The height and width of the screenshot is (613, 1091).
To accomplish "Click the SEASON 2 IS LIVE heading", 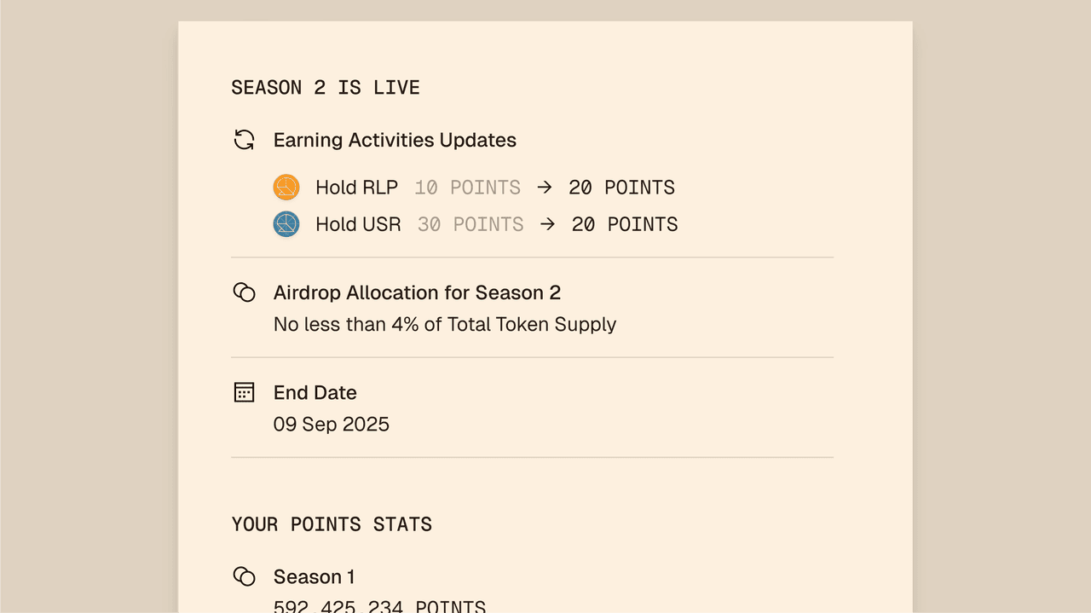I will pyautogui.click(x=326, y=87).
